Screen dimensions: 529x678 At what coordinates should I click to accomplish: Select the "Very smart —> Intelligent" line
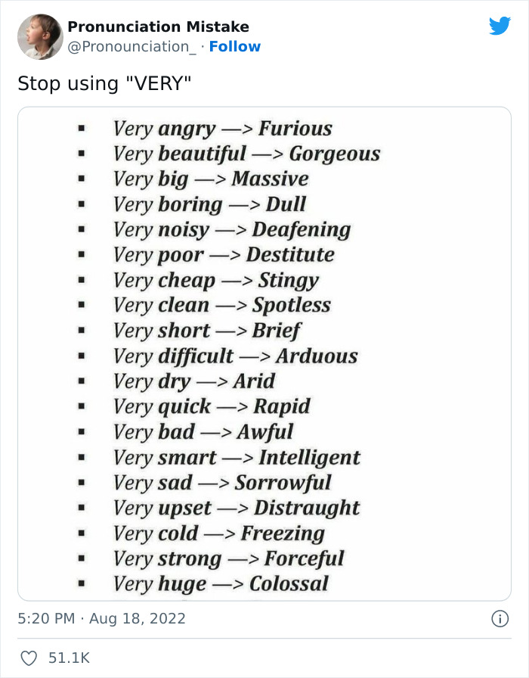pyautogui.click(x=237, y=457)
